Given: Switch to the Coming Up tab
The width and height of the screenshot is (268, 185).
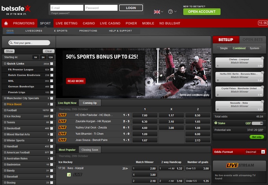Looking at the screenshot, I should (x=90, y=103).
